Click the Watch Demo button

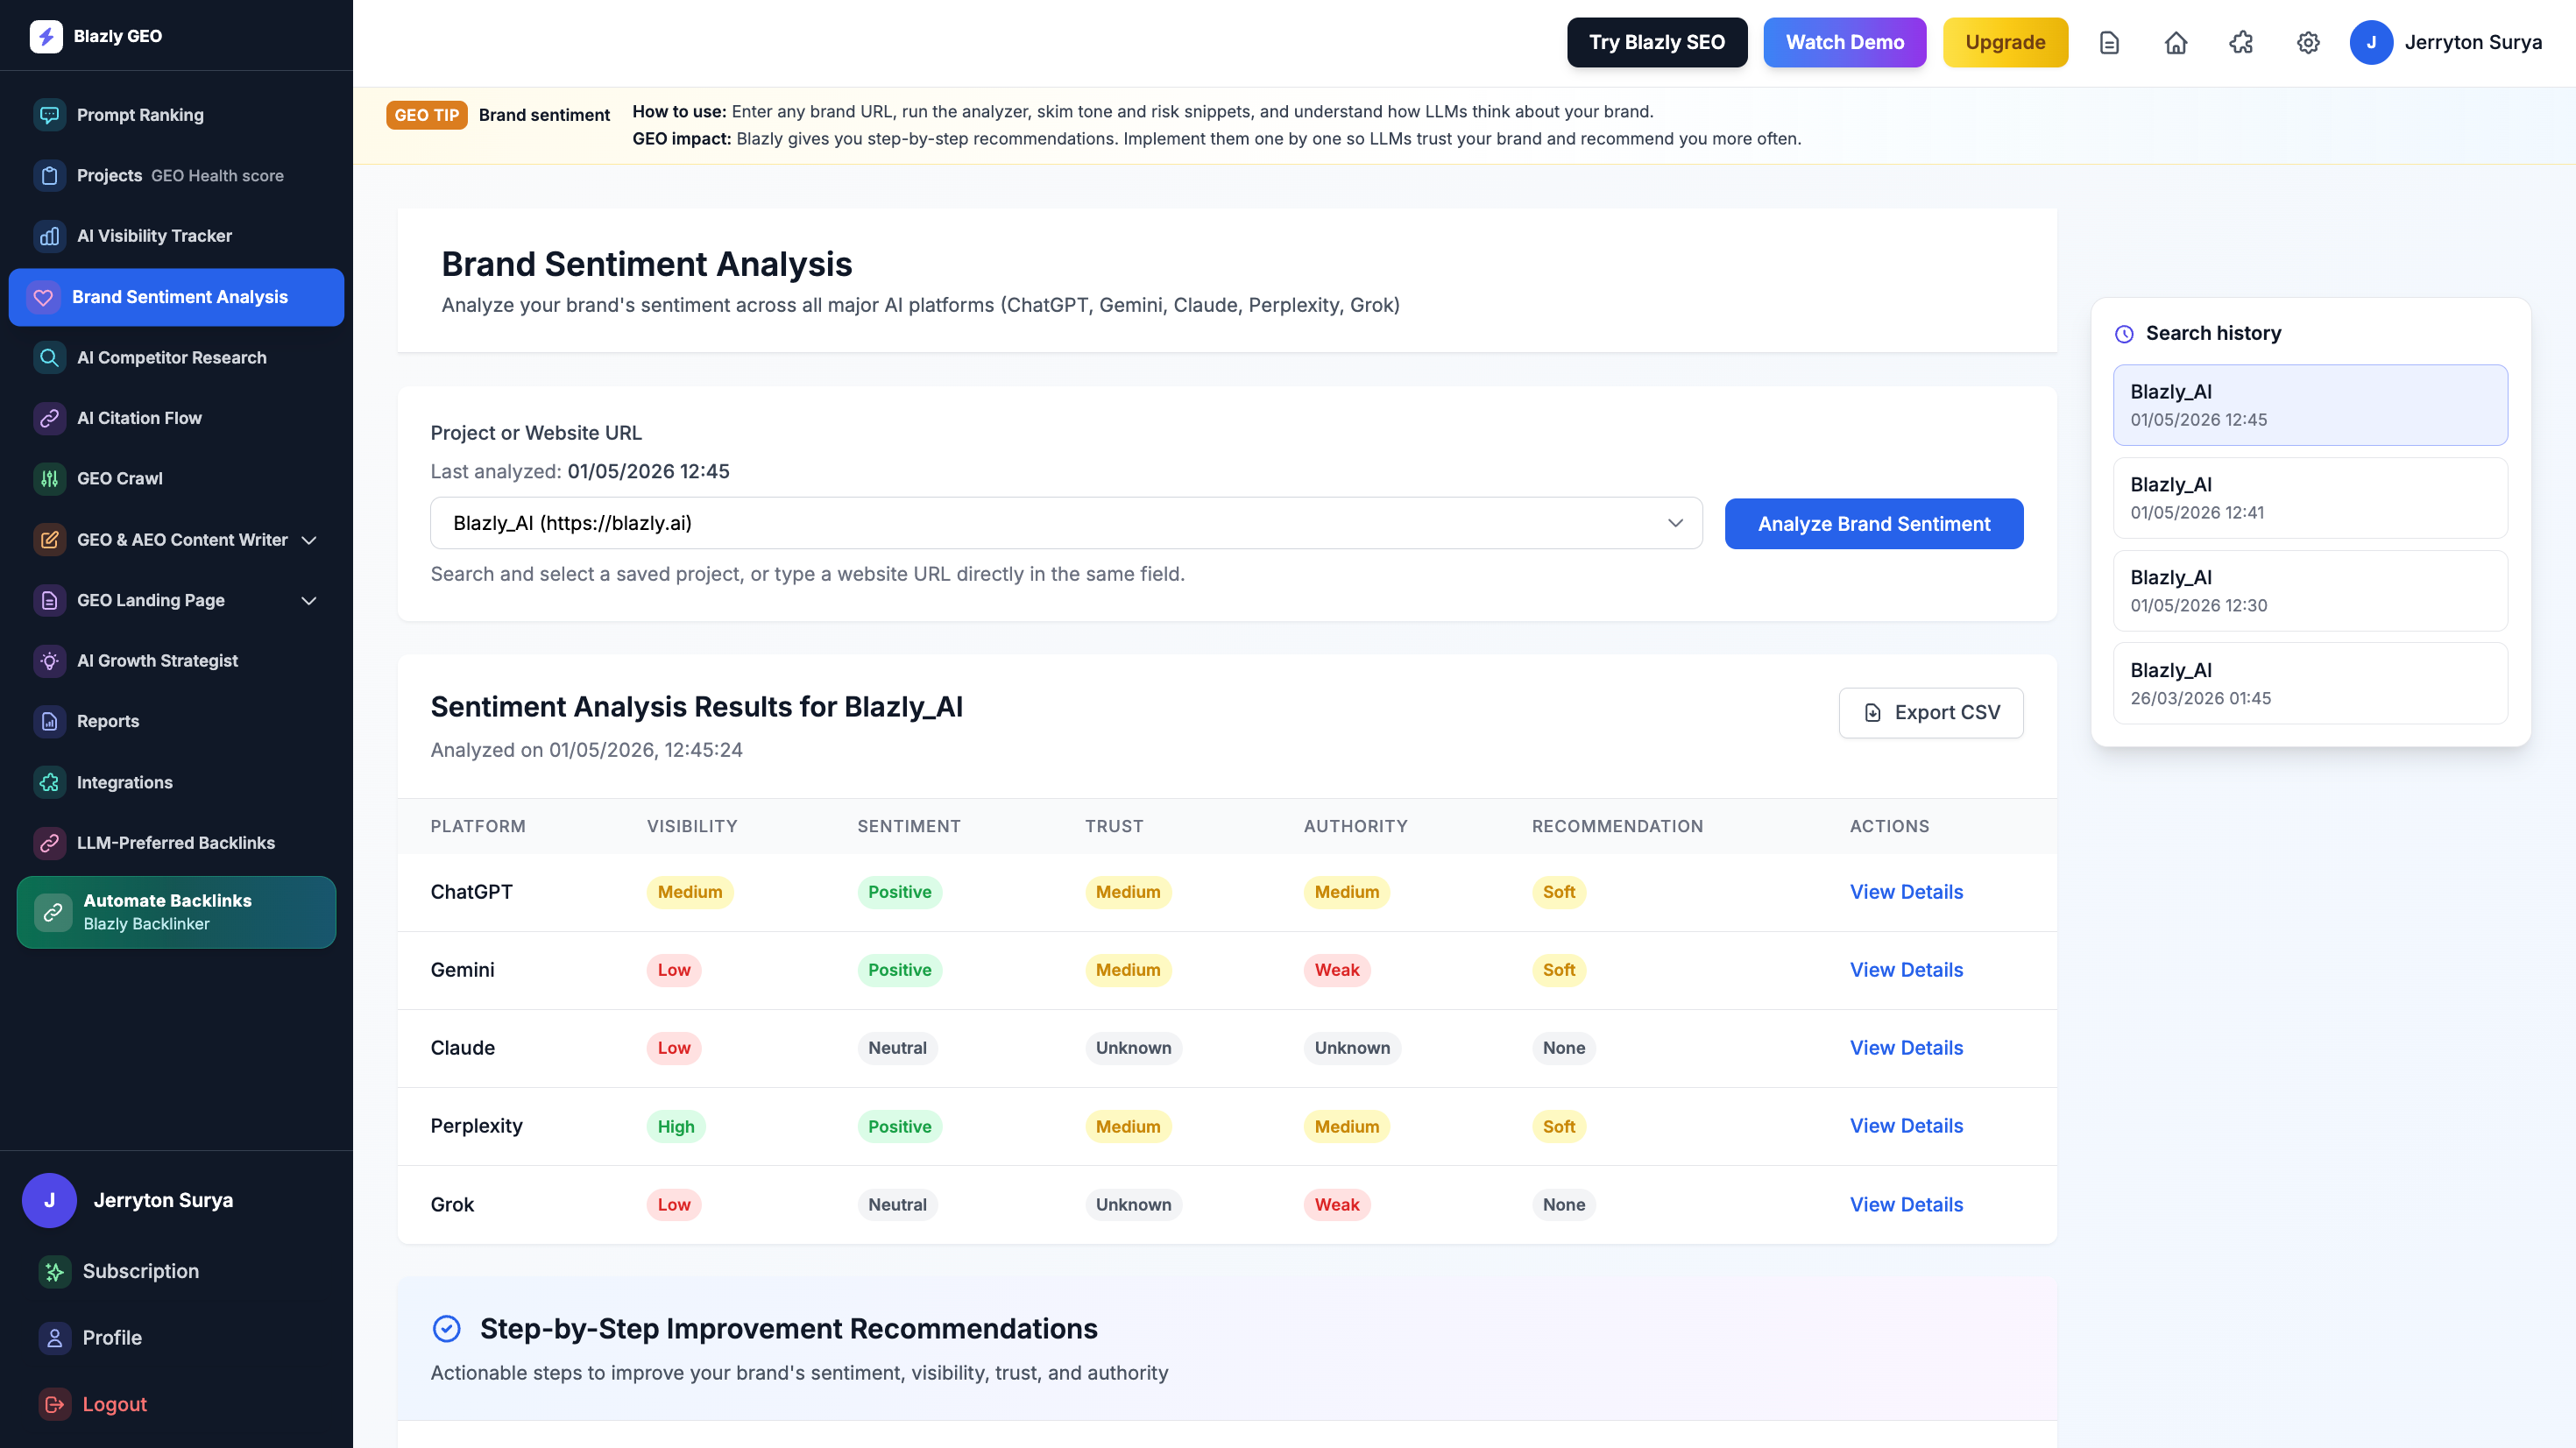(x=1844, y=43)
